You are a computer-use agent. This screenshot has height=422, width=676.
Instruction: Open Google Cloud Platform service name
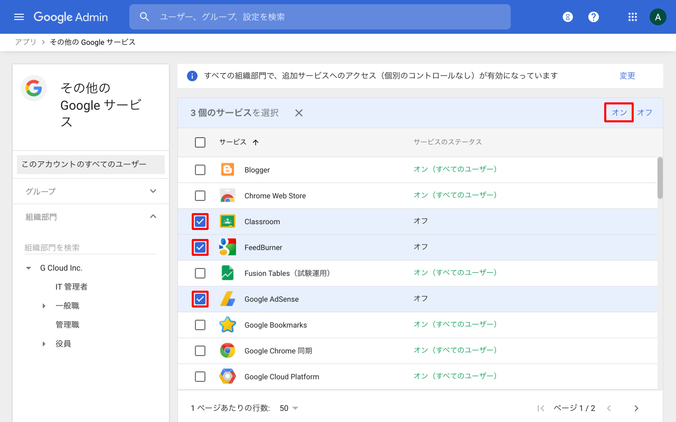pyautogui.click(x=281, y=377)
